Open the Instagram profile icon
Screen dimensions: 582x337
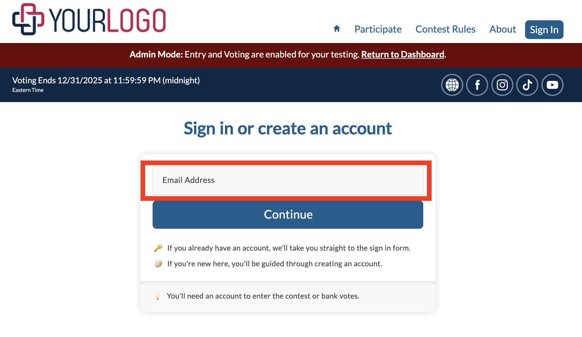click(502, 85)
